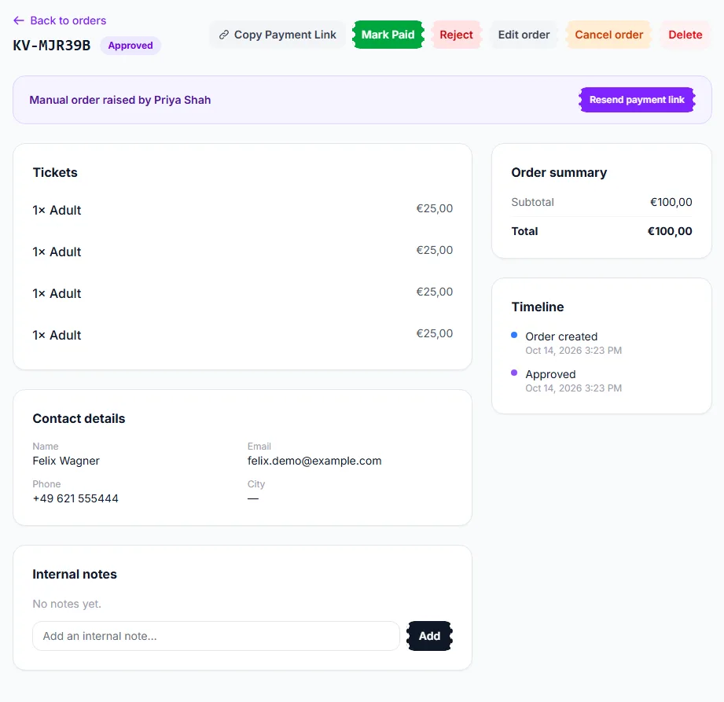Delete this order
This screenshot has height=702, width=724.
pyautogui.click(x=685, y=35)
